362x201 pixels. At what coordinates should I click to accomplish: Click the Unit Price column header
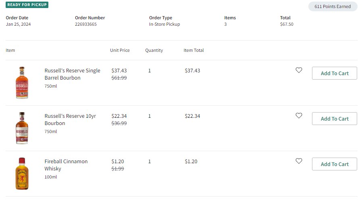(x=120, y=50)
